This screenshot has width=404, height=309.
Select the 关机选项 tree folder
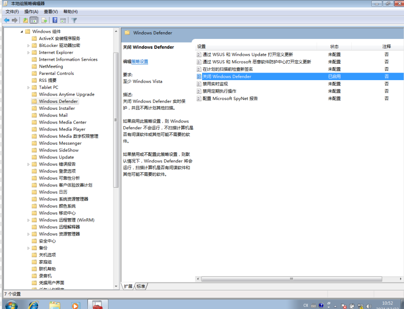[47, 255]
